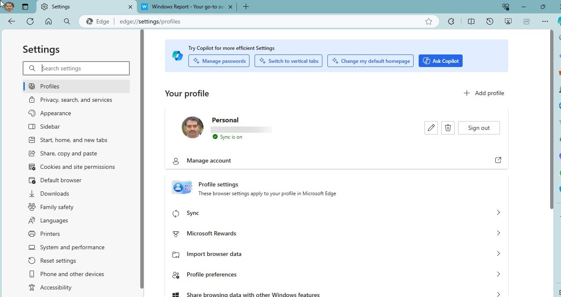
Task: Click the Sign out button
Action: tap(479, 128)
